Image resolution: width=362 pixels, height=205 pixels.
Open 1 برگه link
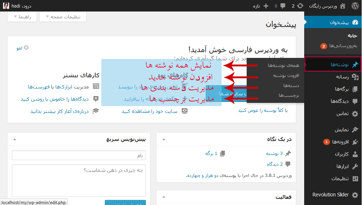click(211, 154)
